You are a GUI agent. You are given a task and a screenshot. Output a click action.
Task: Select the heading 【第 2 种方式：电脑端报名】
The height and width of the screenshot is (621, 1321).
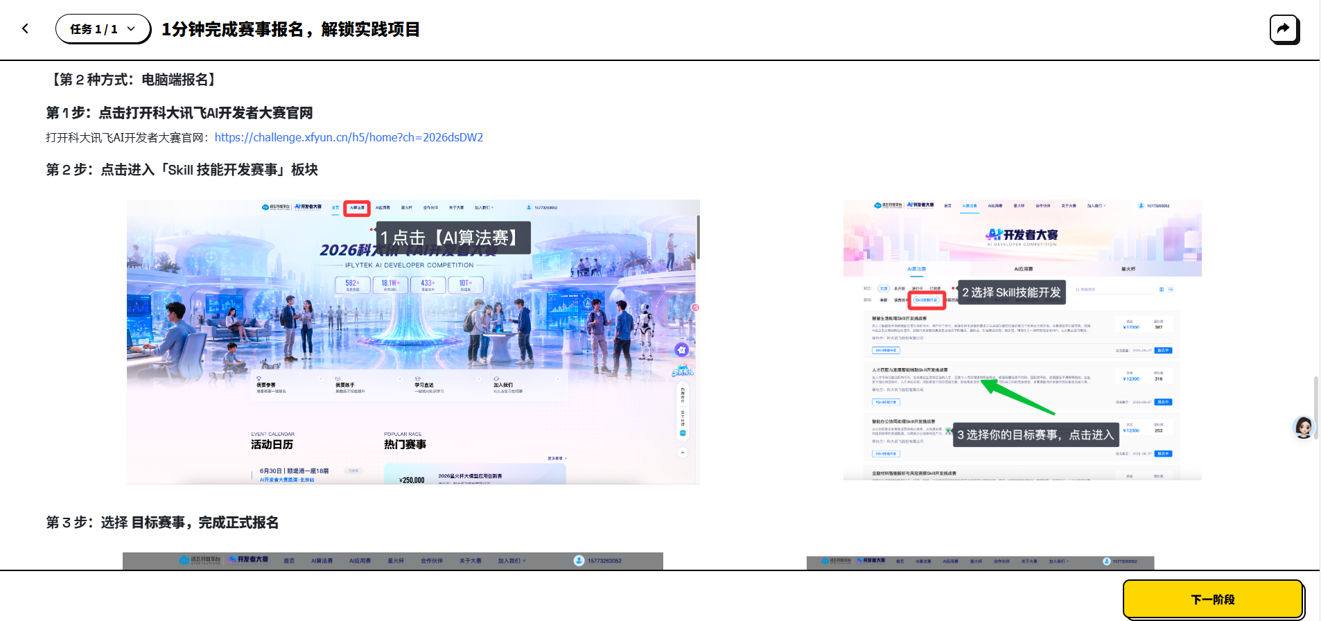133,80
